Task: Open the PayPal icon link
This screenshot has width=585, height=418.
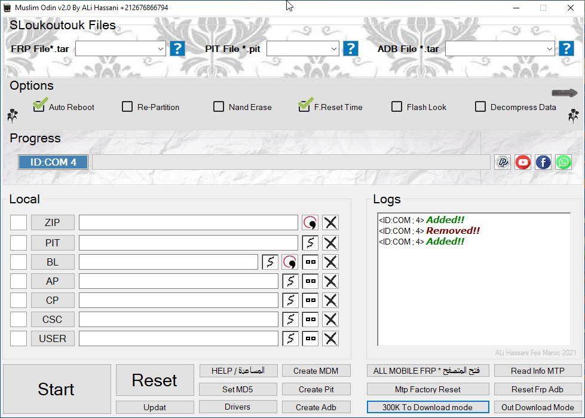Action: (503, 162)
